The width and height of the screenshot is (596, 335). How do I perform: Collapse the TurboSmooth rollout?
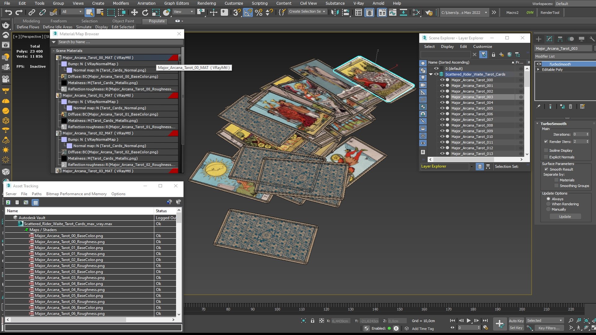point(537,123)
